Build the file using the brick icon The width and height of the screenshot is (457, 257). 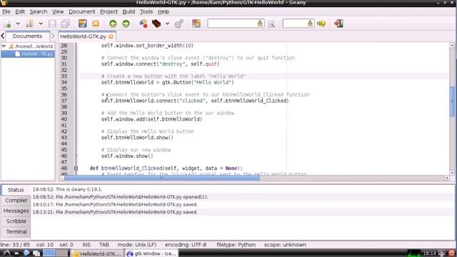point(156,24)
